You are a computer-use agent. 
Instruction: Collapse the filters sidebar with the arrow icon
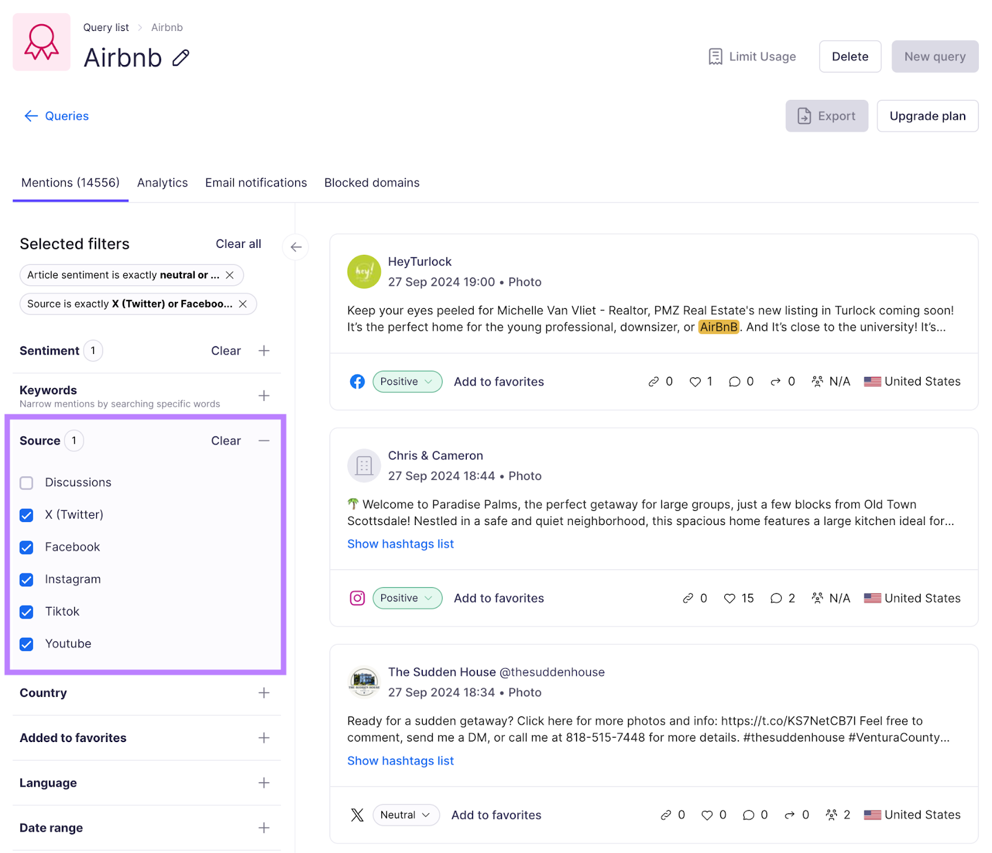[x=295, y=247]
